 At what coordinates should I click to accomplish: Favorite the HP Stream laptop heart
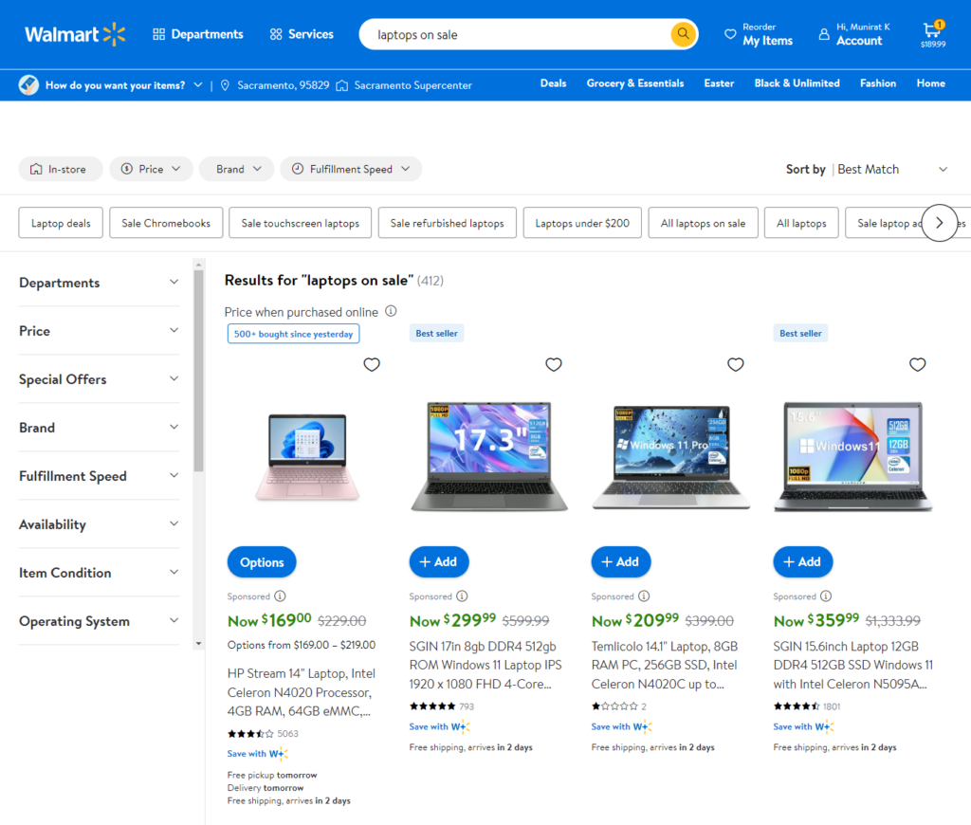[372, 365]
